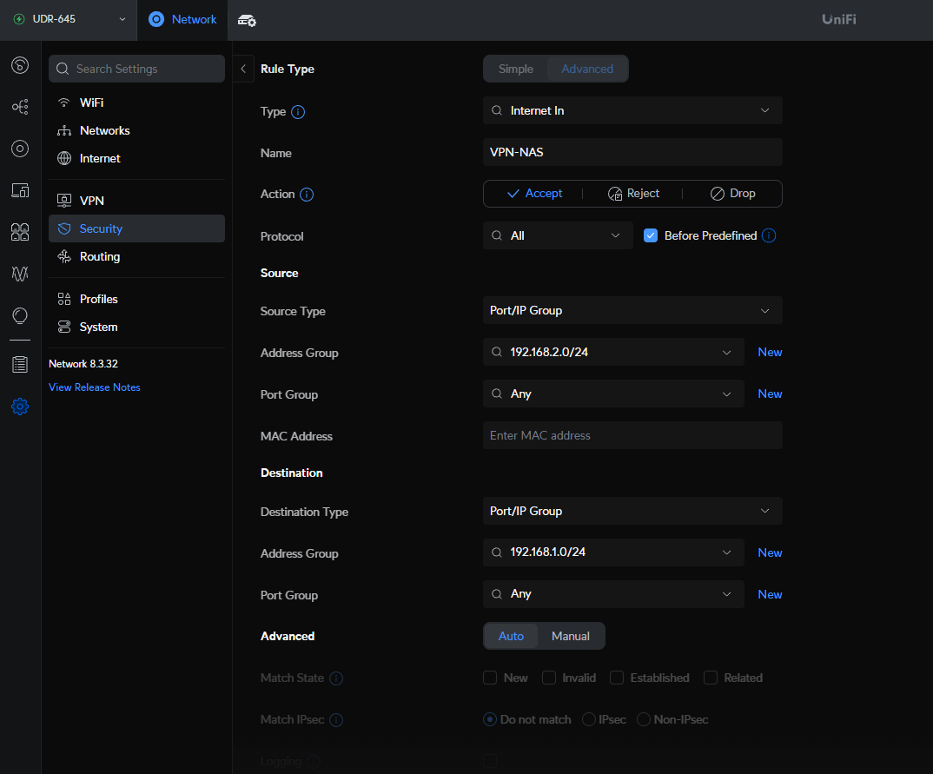Open the UDR-645 console dropdown
The image size is (933, 774).
click(69, 20)
